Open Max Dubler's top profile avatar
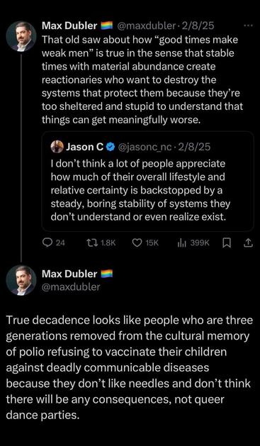 tap(21, 36)
